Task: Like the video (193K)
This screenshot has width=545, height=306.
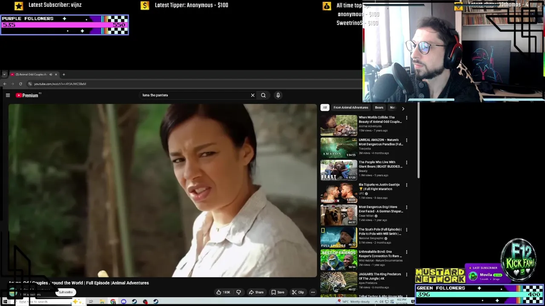Action: (223, 292)
